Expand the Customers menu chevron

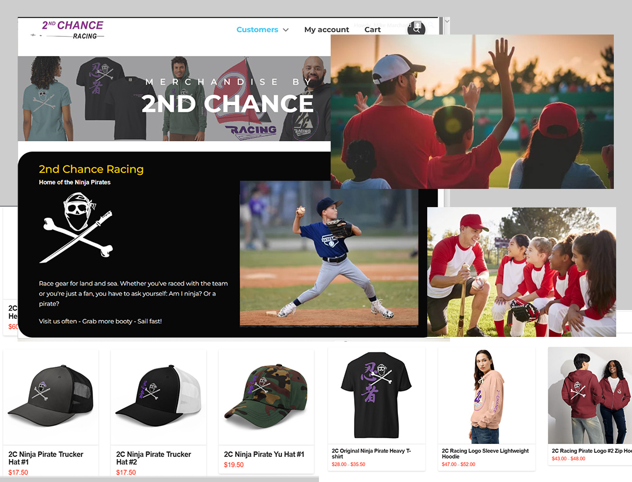coord(286,30)
